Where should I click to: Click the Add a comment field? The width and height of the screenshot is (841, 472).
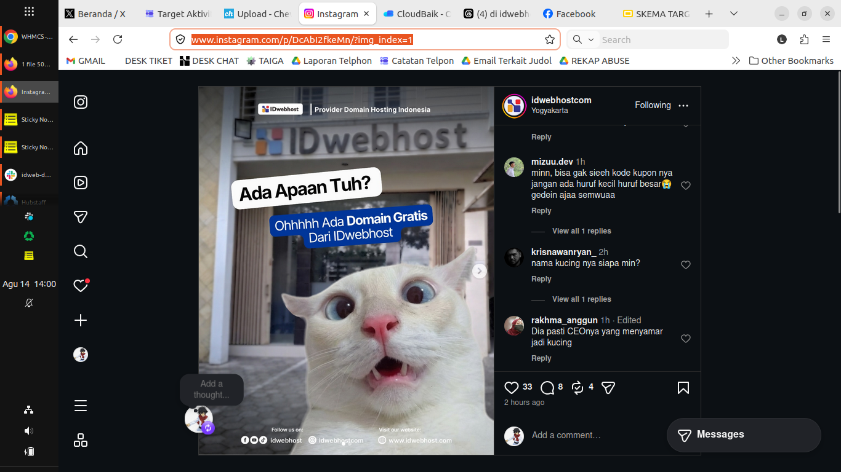[566, 435]
